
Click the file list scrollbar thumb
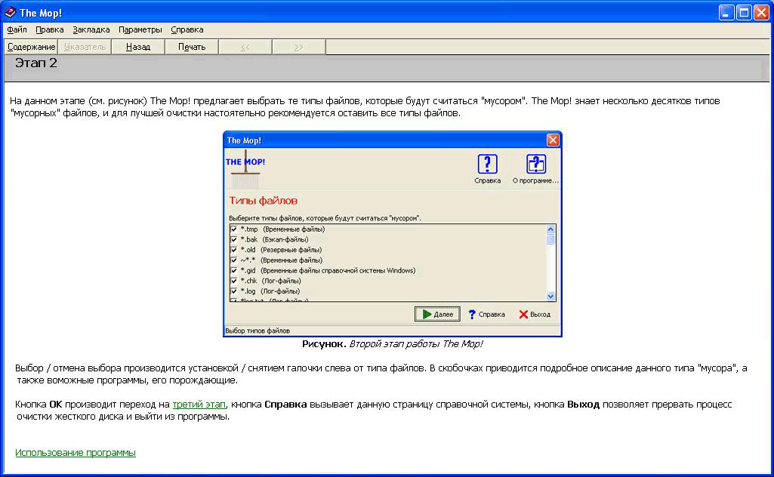(551, 239)
